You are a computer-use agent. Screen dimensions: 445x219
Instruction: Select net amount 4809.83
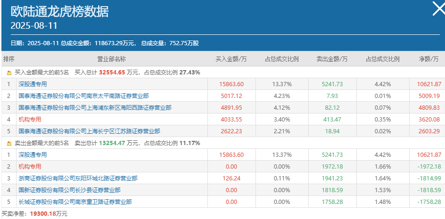coord(429,108)
